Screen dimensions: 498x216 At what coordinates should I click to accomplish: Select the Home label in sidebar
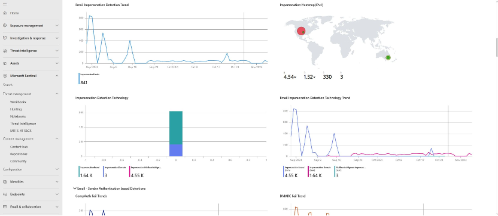[x=14, y=13]
